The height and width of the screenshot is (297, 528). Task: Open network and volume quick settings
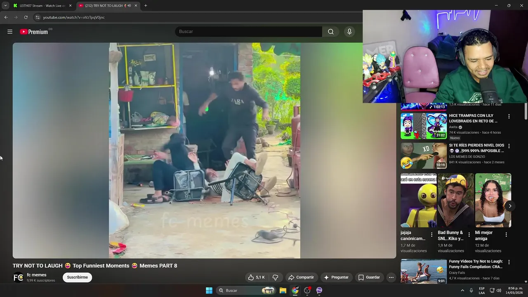496,290
